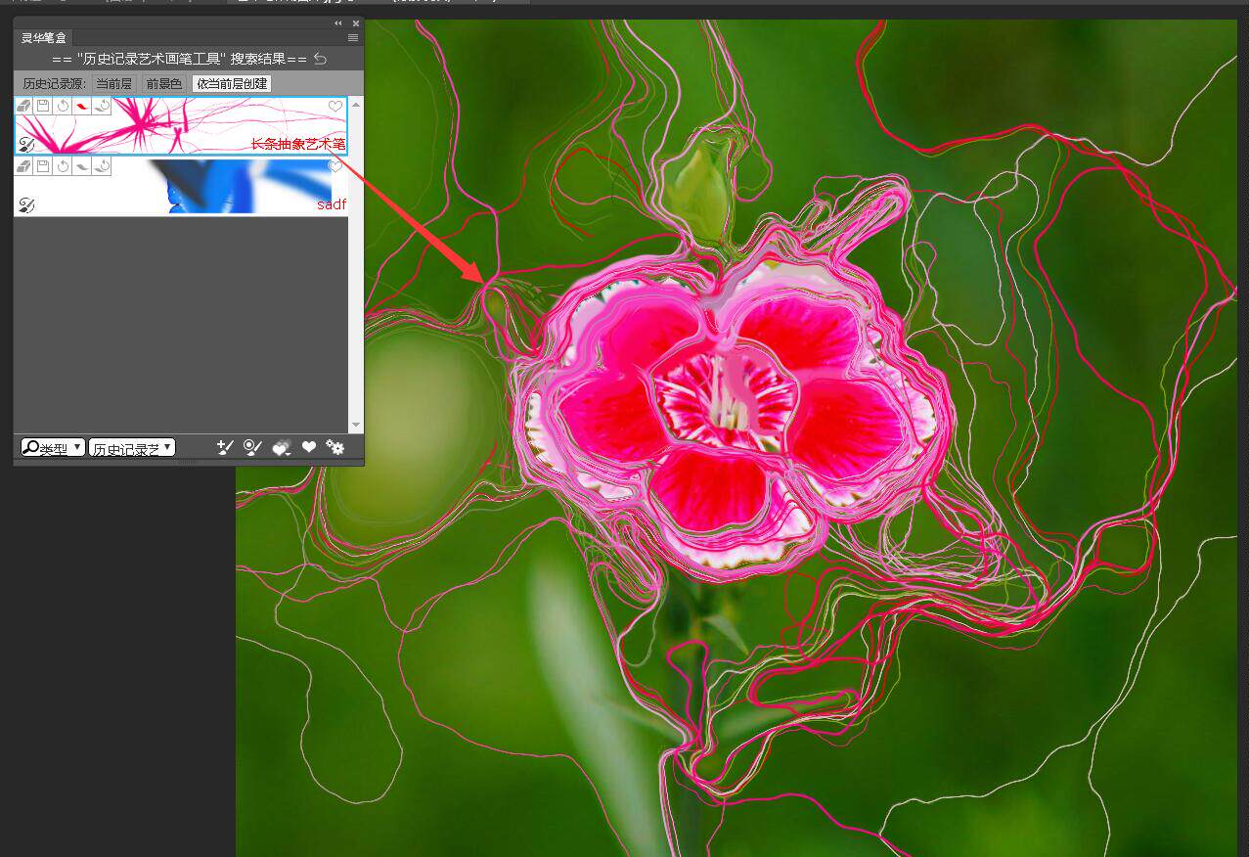Open the 类型 search dropdown

[x=53, y=448]
